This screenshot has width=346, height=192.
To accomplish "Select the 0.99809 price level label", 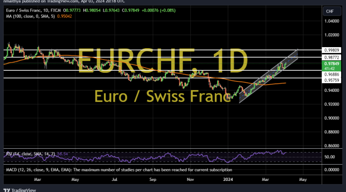I will coord(332,50).
